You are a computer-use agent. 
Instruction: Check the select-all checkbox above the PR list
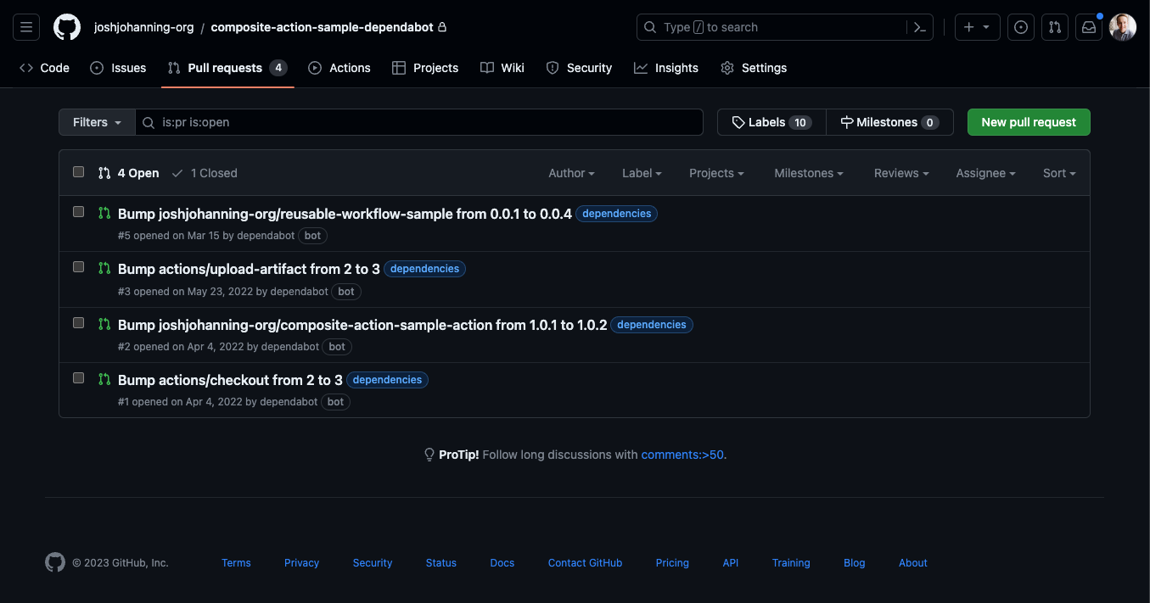tap(78, 171)
